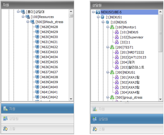
Task: Click the agent icon of [304]AXA4팀
Action: [117, 92]
